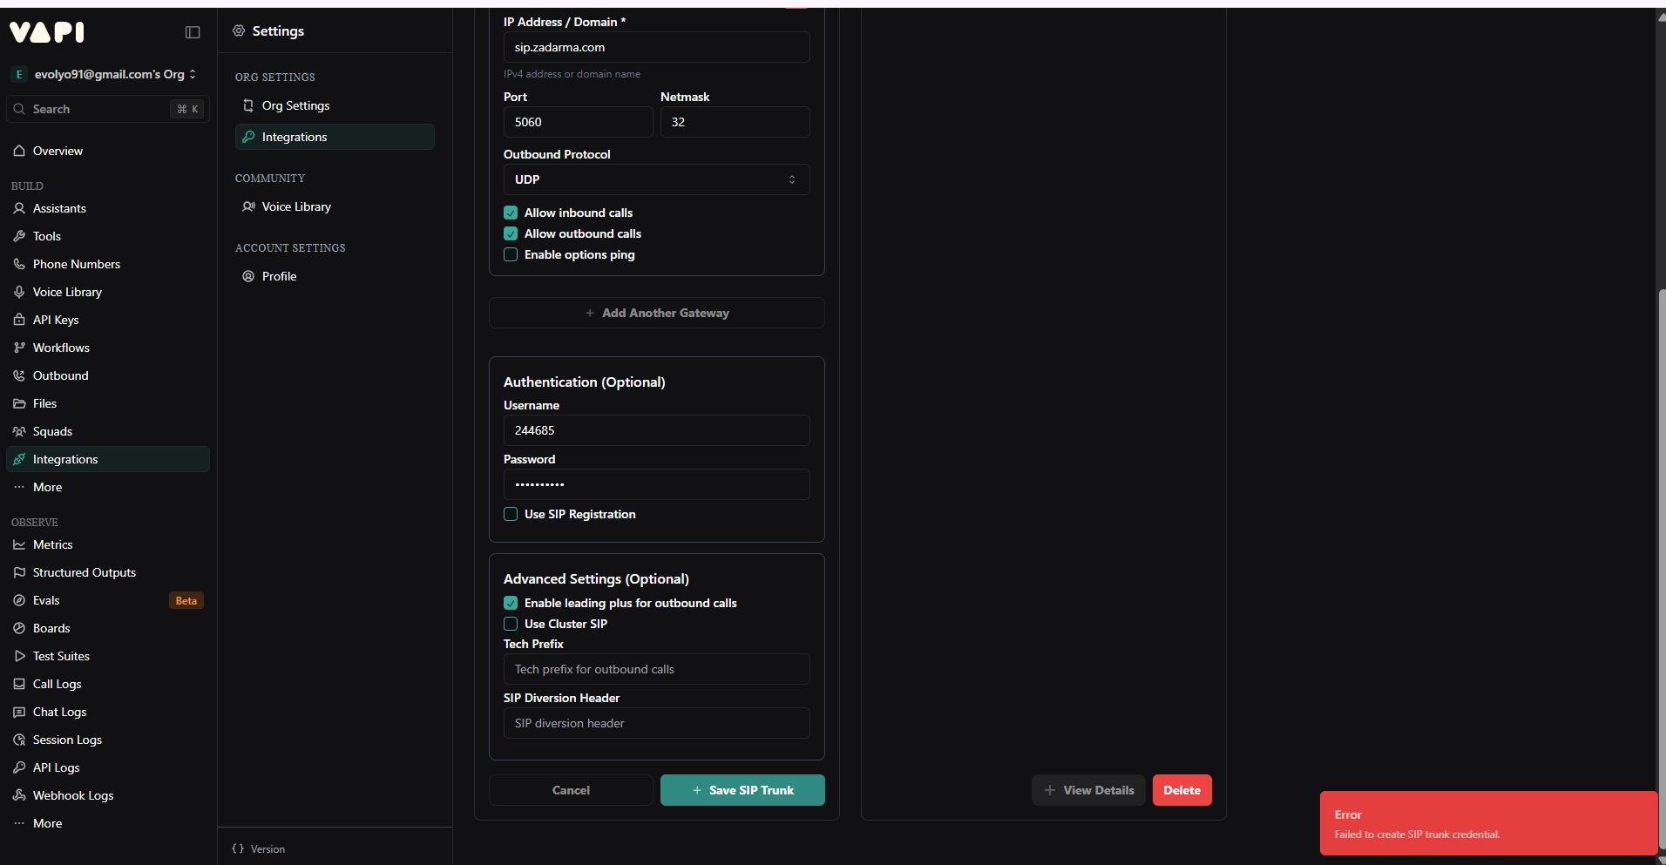Click the Error toast notification
The width and height of the screenshot is (1666, 865).
[1488, 823]
